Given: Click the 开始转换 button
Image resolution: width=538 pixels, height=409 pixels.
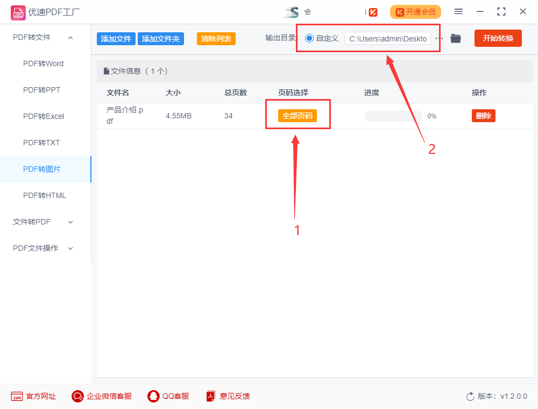Looking at the screenshot, I should 498,38.
